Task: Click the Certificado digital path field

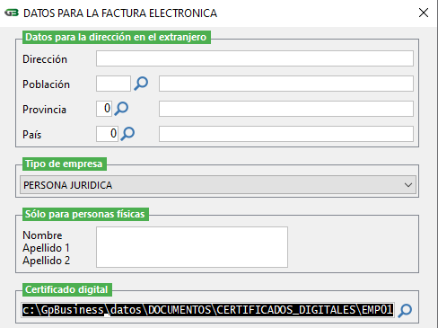Action: pos(208,310)
